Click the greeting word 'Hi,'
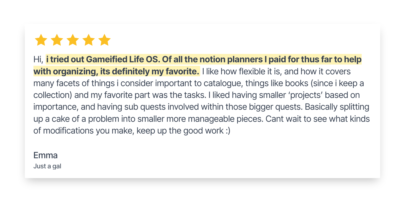The height and width of the screenshot is (202, 405). point(38,60)
